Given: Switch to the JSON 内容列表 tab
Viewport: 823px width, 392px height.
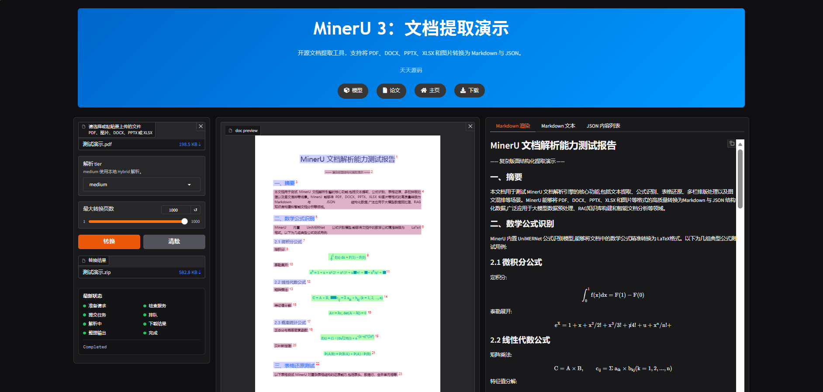Looking at the screenshot, I should click(603, 126).
